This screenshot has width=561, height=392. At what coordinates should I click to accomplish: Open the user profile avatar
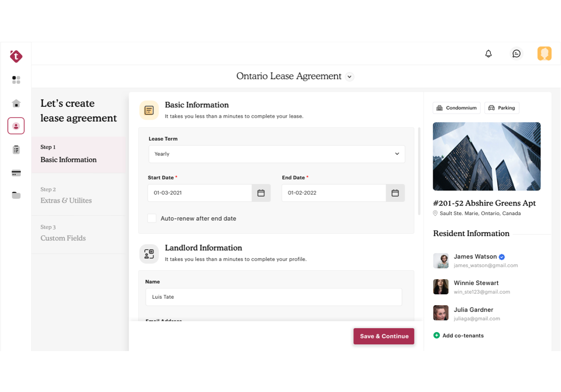click(544, 54)
